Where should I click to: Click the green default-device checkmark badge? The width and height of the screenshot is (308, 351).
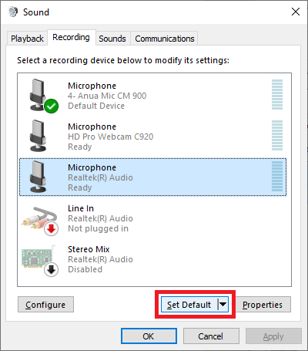(51, 106)
